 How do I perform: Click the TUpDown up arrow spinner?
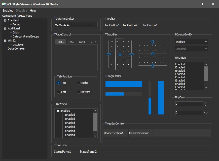point(205,102)
